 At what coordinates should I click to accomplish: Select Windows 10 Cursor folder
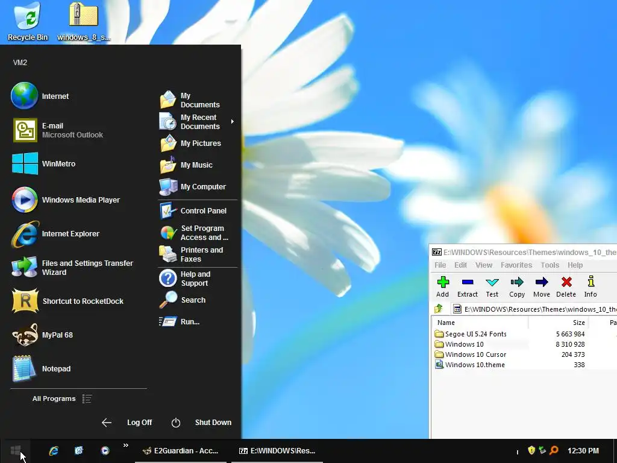coord(471,354)
